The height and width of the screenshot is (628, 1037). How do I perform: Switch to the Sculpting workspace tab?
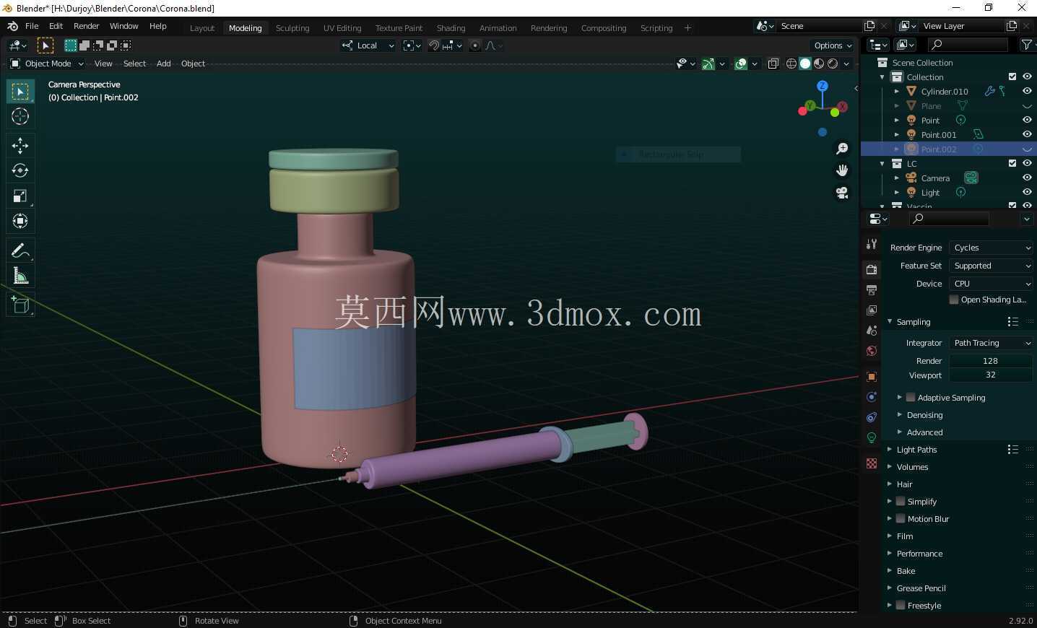tap(292, 28)
